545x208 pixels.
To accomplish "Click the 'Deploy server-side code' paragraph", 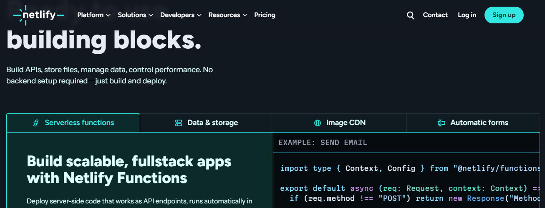I will [x=139, y=201].
